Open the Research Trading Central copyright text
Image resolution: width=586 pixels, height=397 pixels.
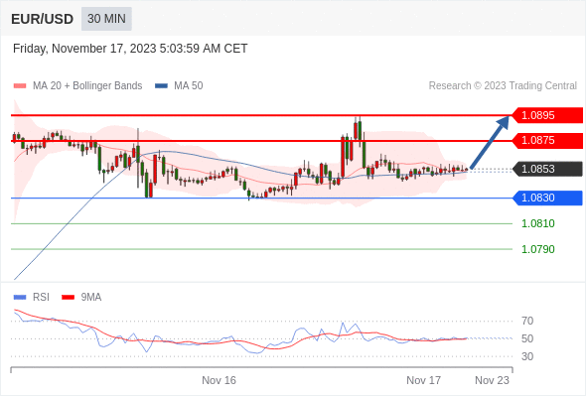[x=503, y=86]
